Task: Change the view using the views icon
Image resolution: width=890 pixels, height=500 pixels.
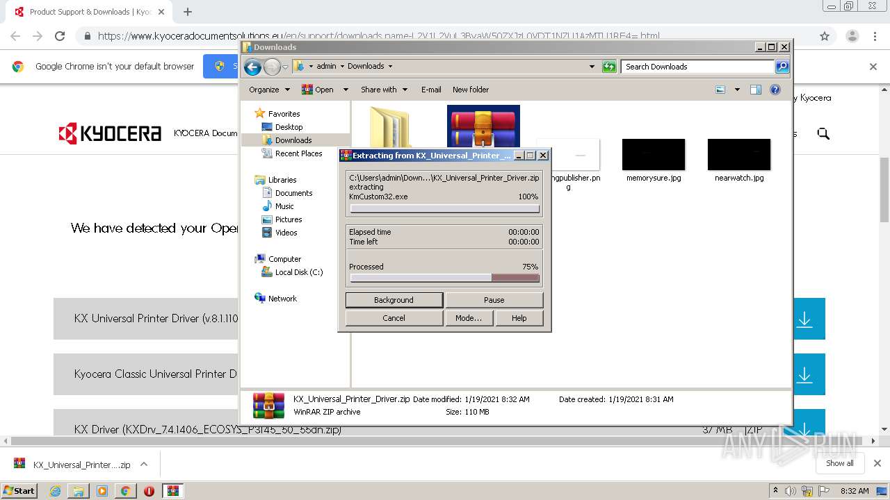Action: tap(720, 90)
